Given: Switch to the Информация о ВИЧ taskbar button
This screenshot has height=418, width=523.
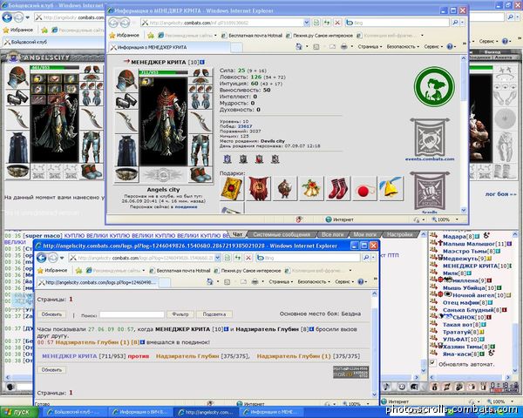Looking at the screenshot, I should (x=141, y=412).
